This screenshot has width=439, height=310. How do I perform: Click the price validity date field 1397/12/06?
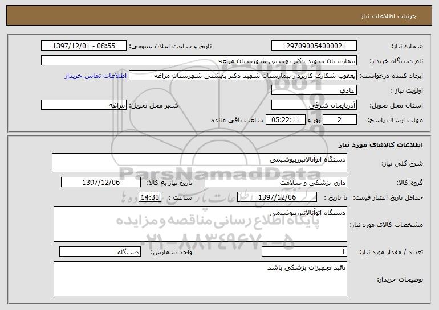pyautogui.click(x=277, y=197)
